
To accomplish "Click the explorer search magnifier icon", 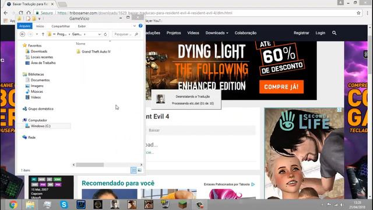I will click(x=136, y=34).
